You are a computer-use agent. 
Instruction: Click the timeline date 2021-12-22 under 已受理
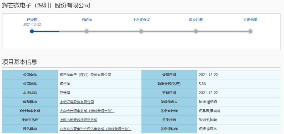(32, 25)
